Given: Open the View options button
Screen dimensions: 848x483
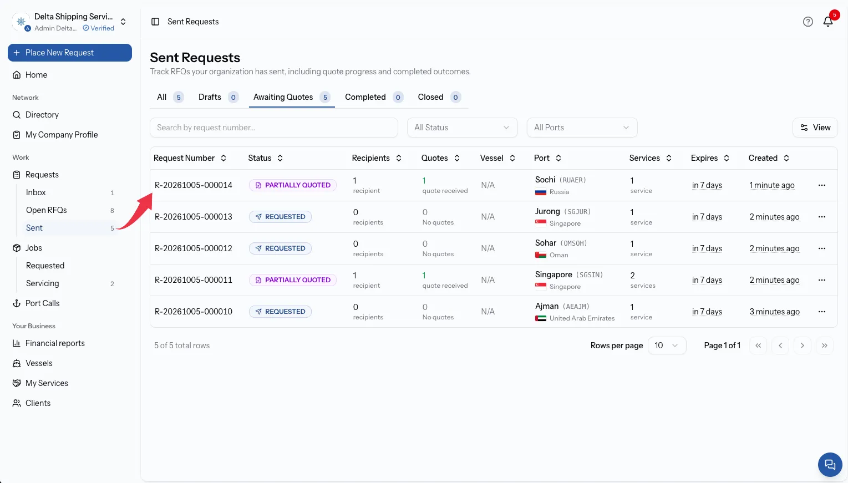Looking at the screenshot, I should pos(815,128).
